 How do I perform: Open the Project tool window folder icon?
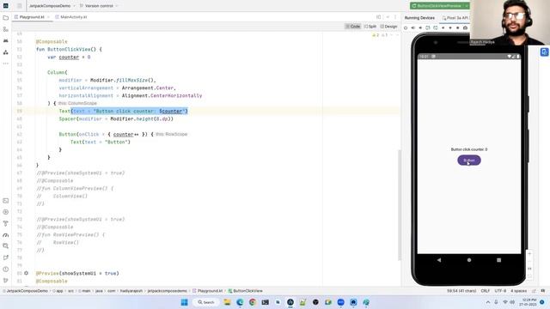(x=6, y=18)
